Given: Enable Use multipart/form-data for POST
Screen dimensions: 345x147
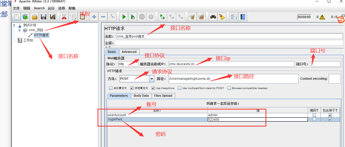Looking at the screenshot, I should point(180,88).
